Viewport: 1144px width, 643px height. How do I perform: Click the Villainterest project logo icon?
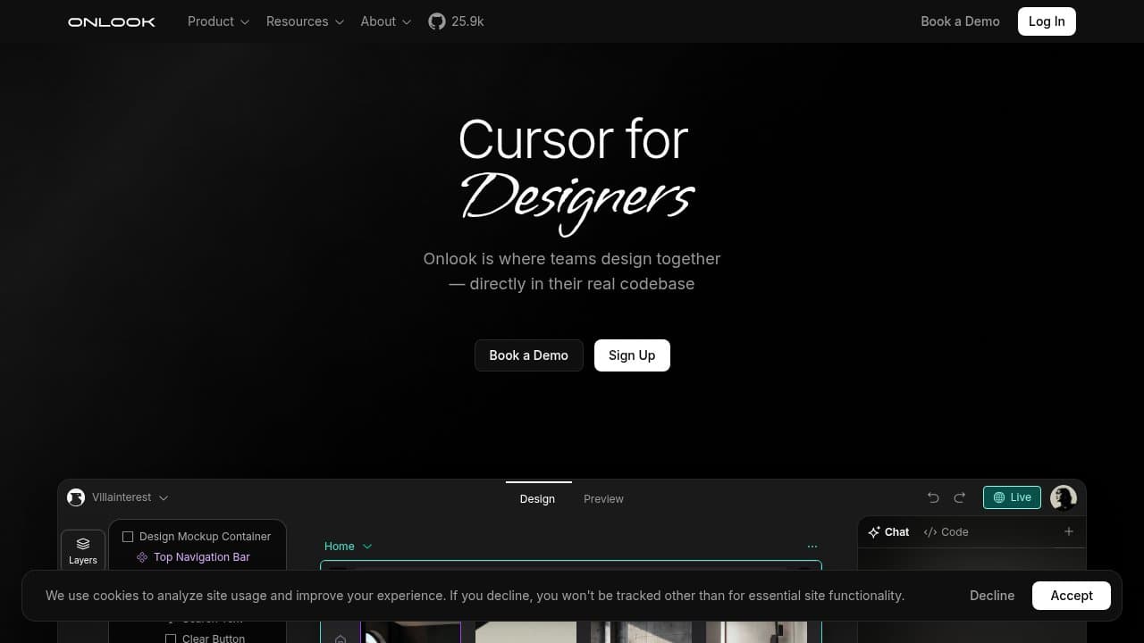tap(76, 497)
